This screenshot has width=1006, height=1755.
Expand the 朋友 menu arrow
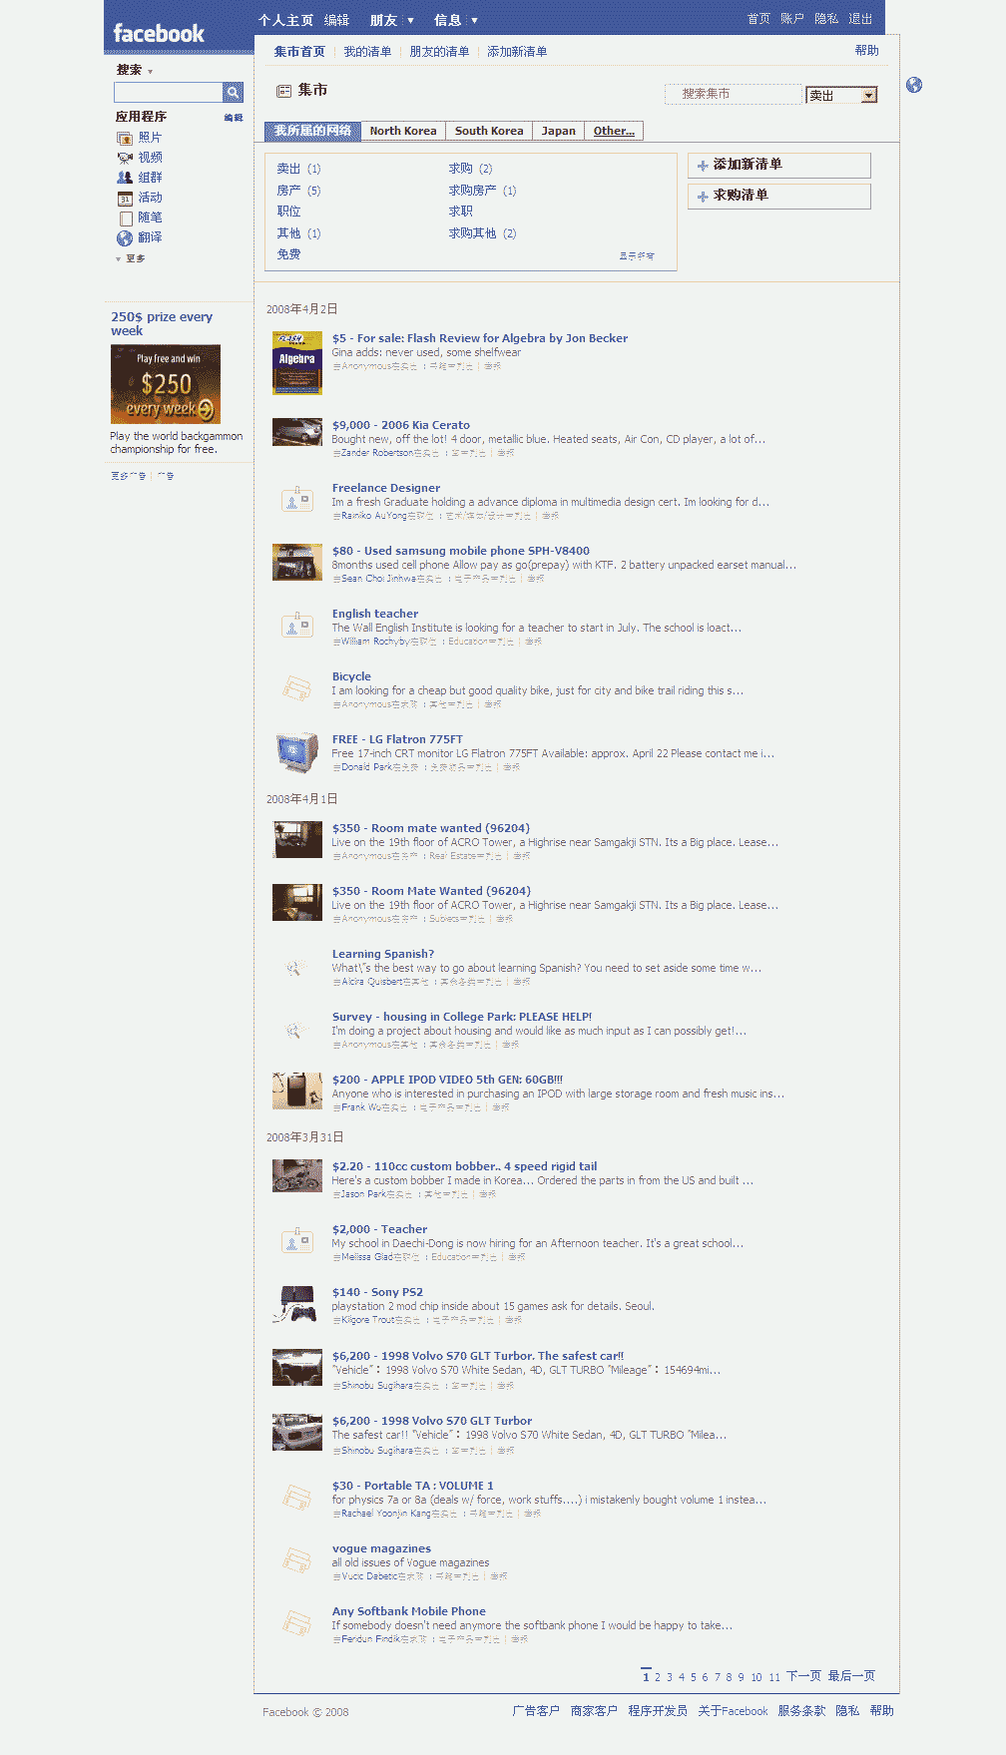click(410, 20)
